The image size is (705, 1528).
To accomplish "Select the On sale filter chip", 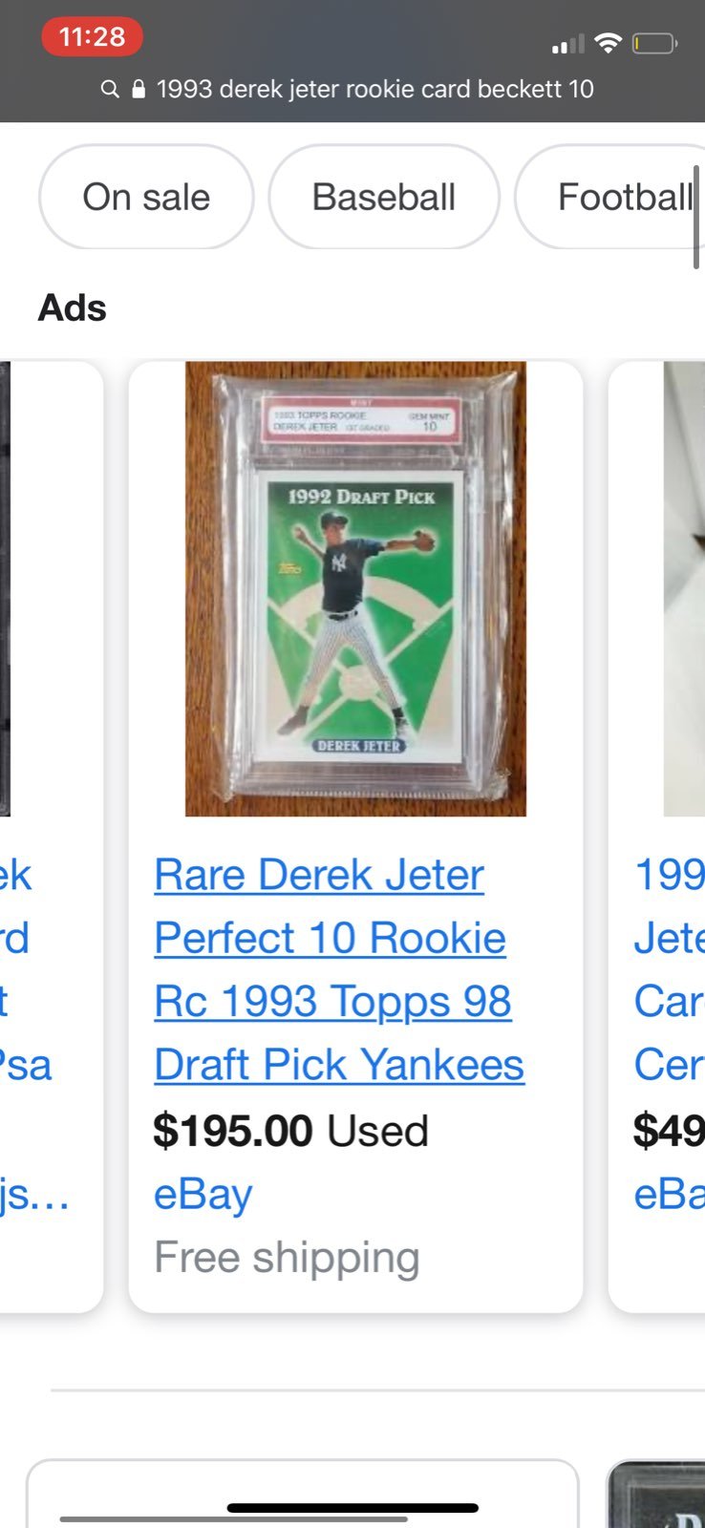I will (146, 197).
